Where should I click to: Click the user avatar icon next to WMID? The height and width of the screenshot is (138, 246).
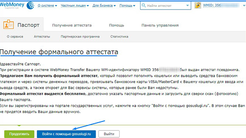click(198, 5)
